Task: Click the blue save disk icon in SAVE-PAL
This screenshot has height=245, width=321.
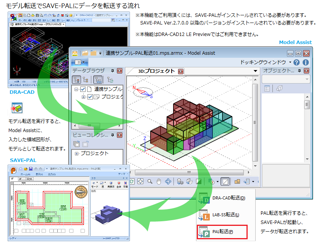Action: 31,169
